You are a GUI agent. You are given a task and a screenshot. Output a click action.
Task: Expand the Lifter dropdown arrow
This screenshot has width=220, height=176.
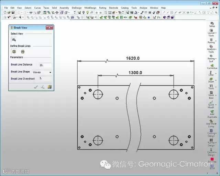tap(216, 73)
